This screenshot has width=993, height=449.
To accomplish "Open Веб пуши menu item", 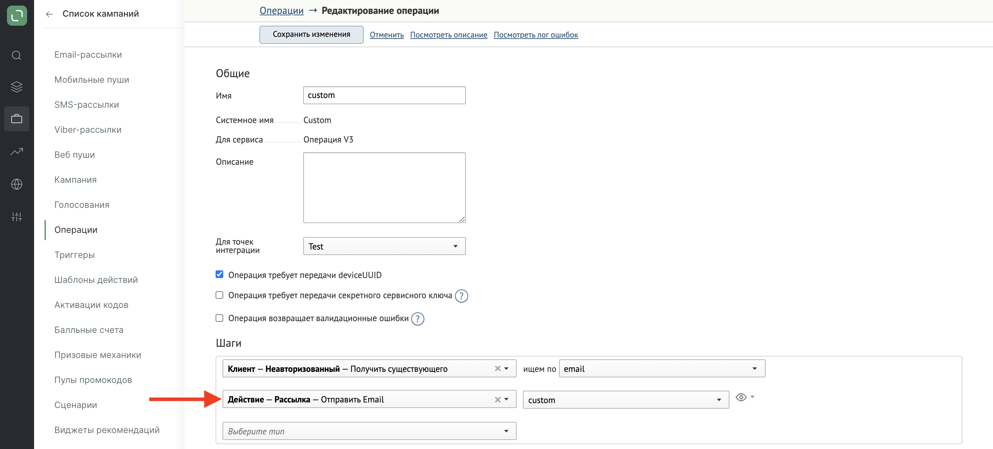I will pyautogui.click(x=74, y=155).
